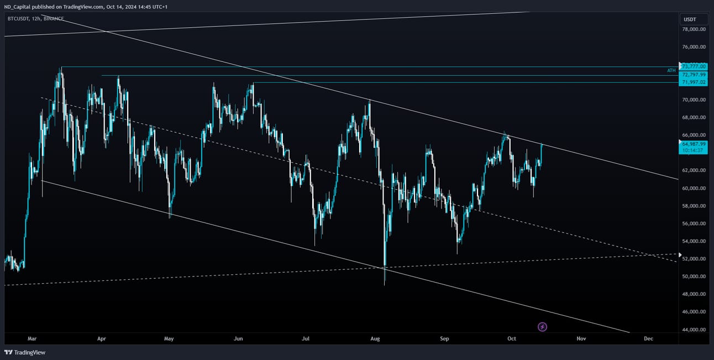The image size is (714, 360).
Task: Click the 44,000.00 price axis label
Action: (x=694, y=330)
